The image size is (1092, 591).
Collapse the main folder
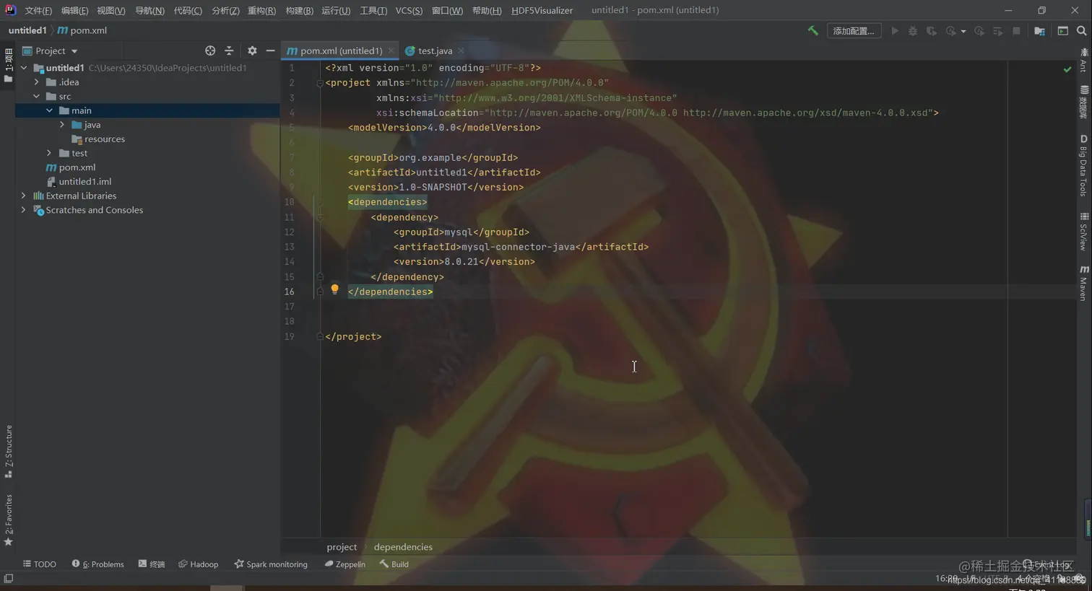point(50,110)
